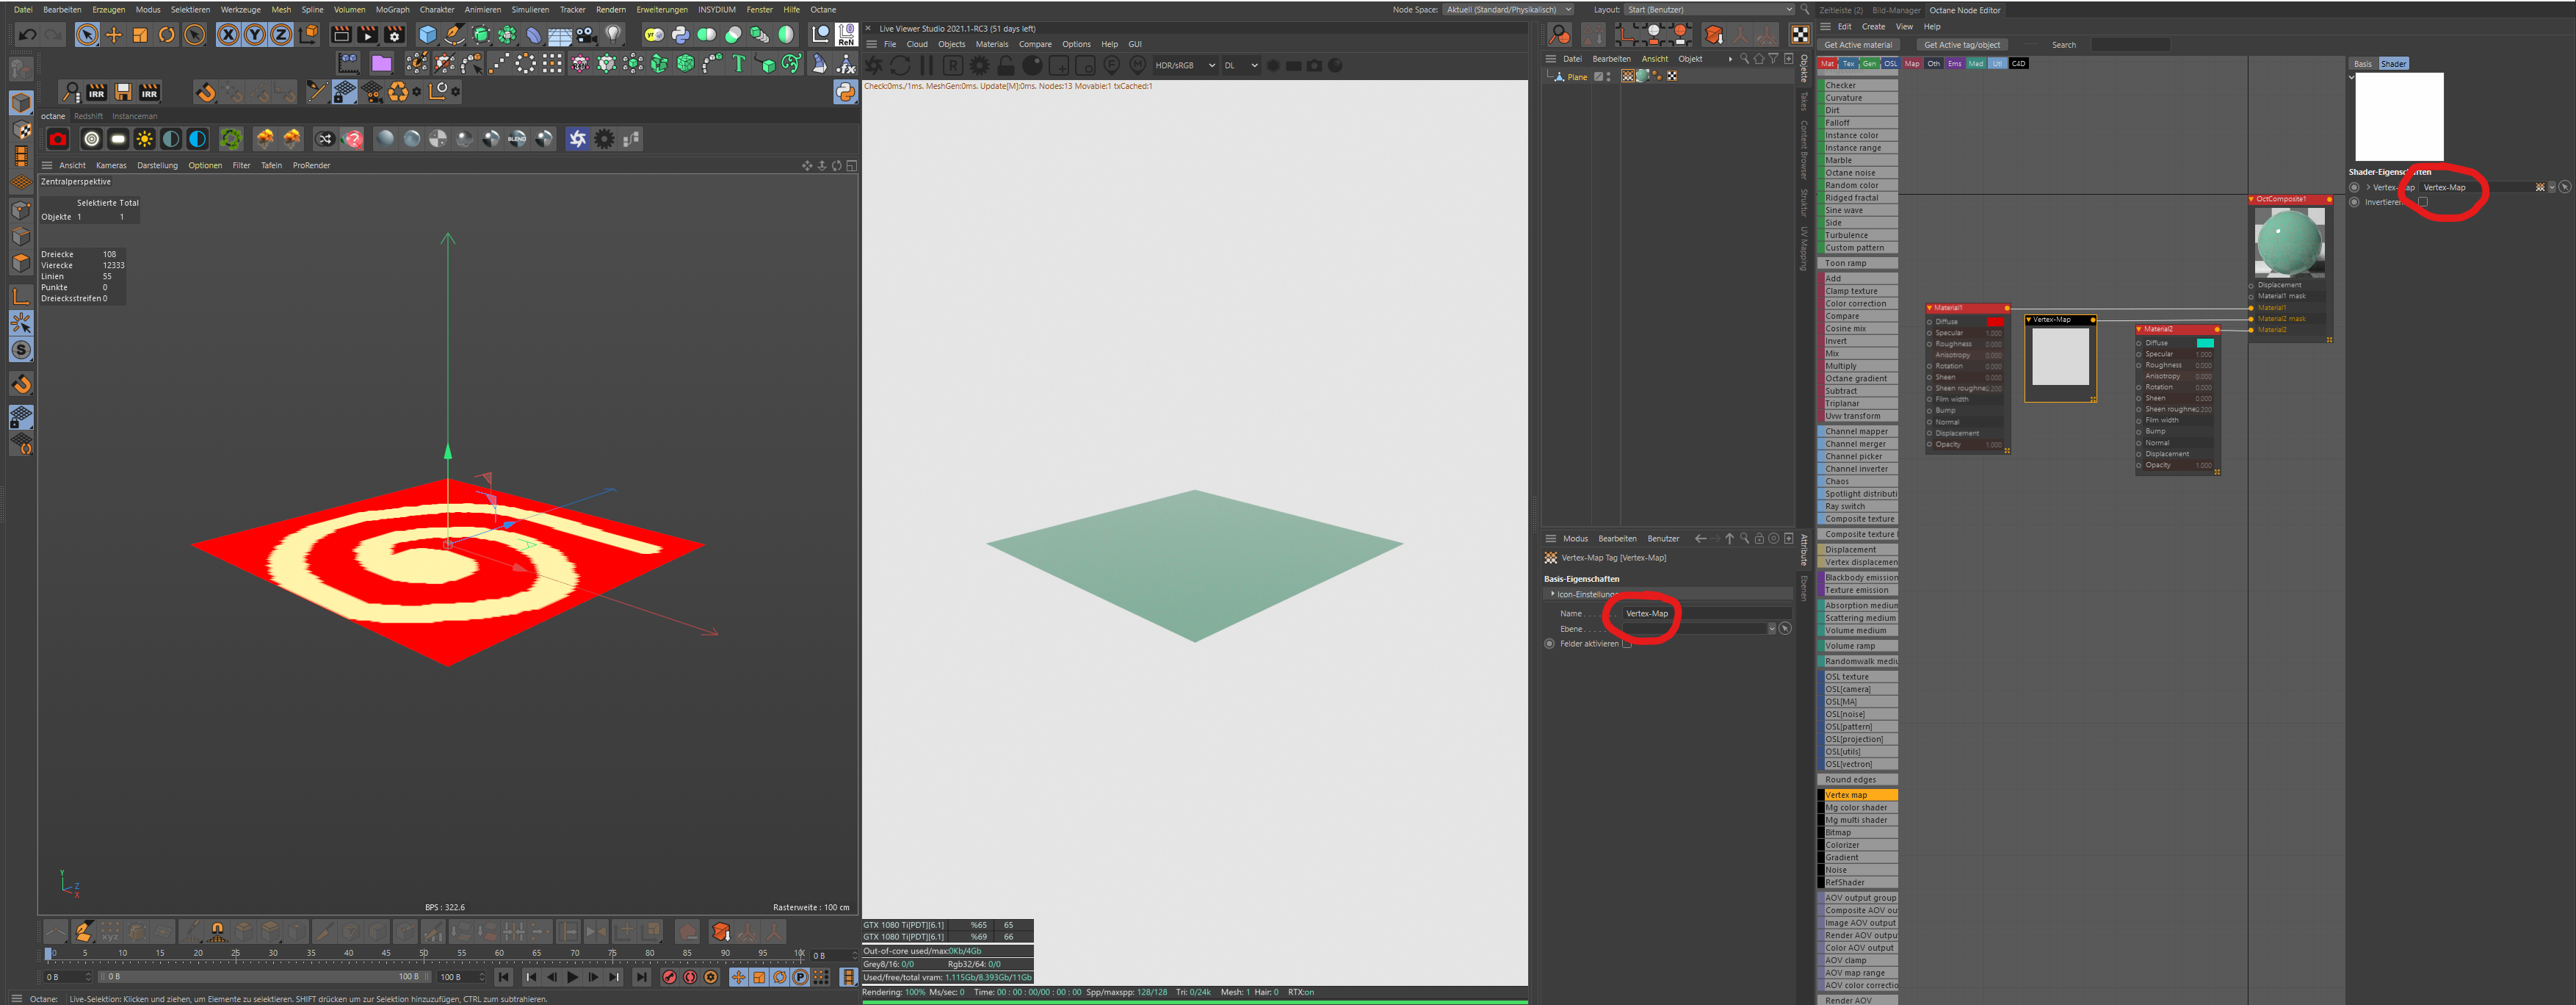Select the Move tool in top toolbar

114,35
